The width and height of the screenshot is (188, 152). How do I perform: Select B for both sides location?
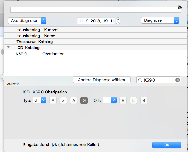tap(144, 100)
